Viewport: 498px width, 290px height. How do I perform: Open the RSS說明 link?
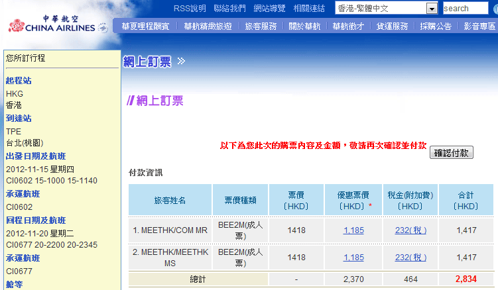[189, 9]
